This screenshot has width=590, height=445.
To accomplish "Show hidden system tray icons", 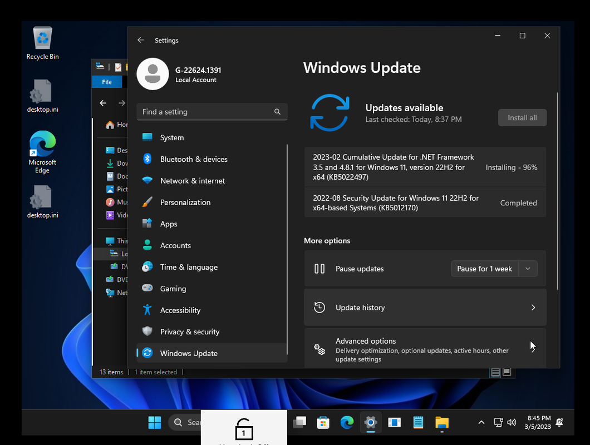I will tap(481, 422).
